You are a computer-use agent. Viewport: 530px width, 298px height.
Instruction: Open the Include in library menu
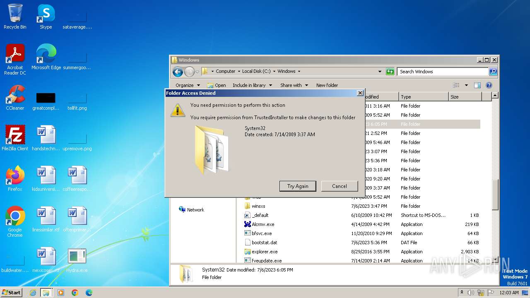pyautogui.click(x=252, y=85)
